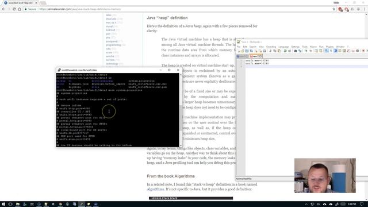Open Notepad++ Run menu
Image resolution: width=368 pixels, height=207 pixels.
click(x=321, y=47)
